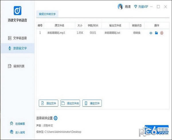Image resolution: width=172 pixels, height=140 pixels.
Task: Open the 语音转换设置 gear settings
Action: pyautogui.click(x=56, y=118)
